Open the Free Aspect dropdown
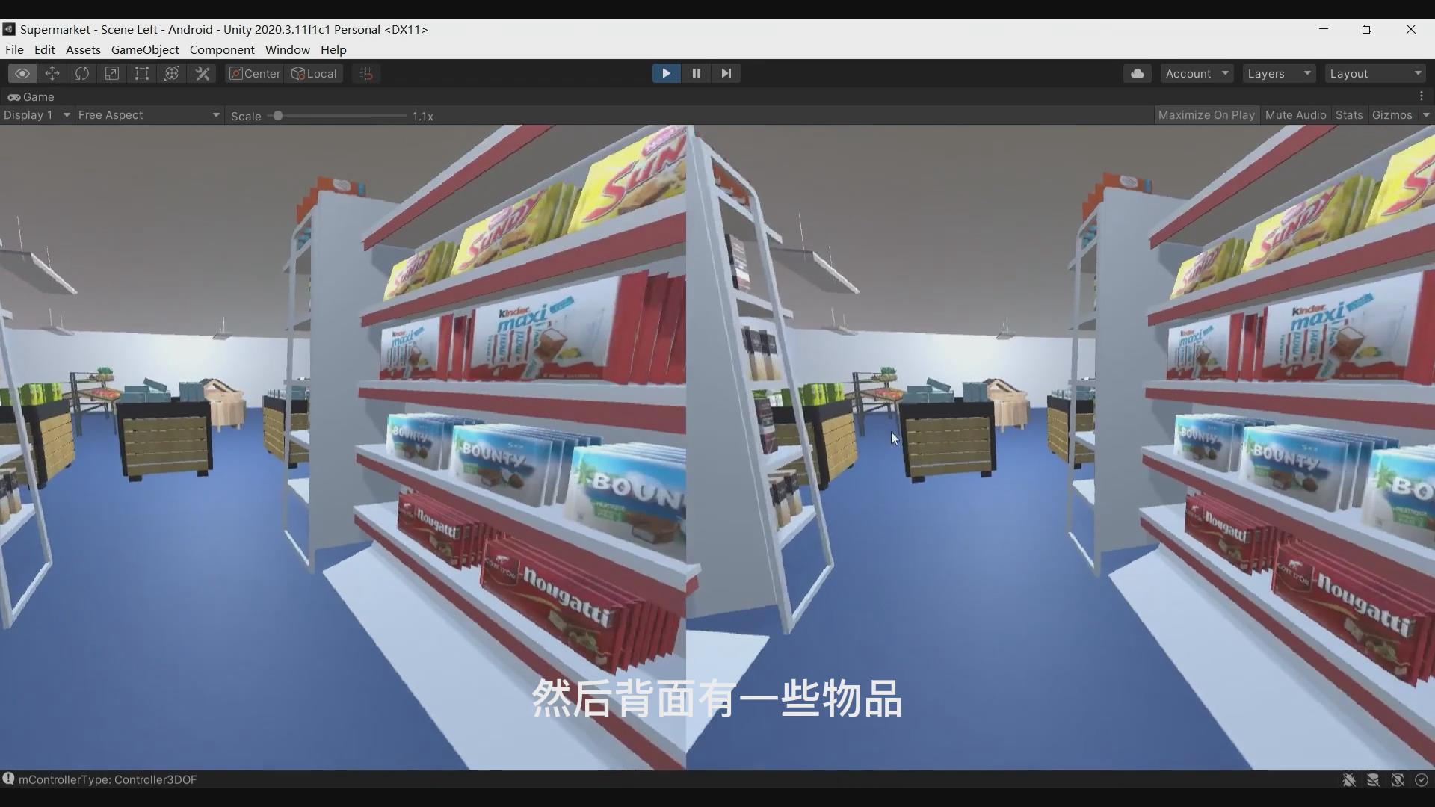This screenshot has height=807, width=1435. click(149, 115)
